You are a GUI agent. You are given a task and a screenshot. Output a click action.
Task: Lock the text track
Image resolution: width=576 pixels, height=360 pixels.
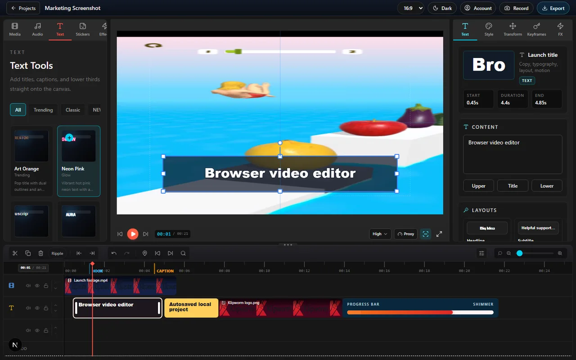46,308
